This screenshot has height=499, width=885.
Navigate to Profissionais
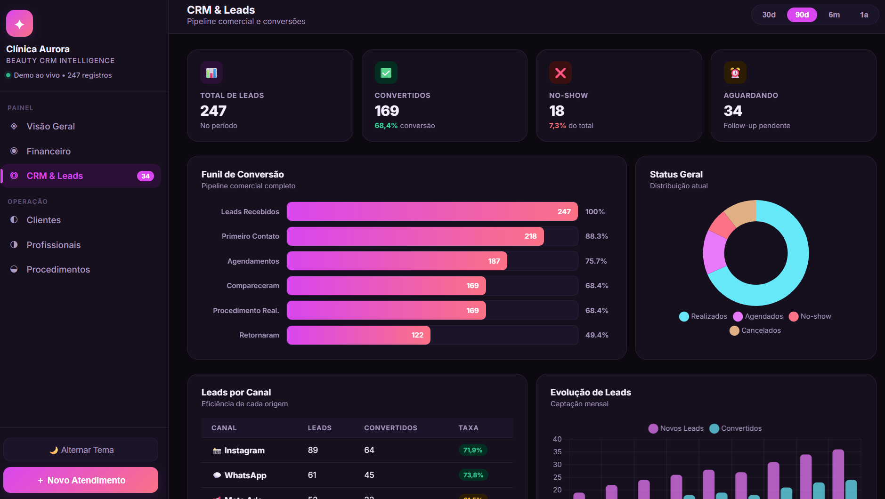click(x=81, y=245)
